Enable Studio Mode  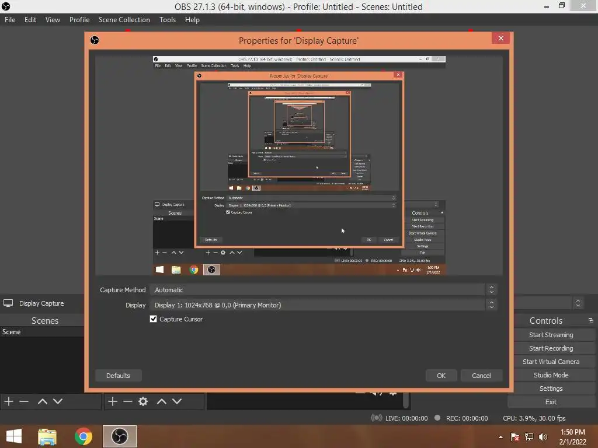click(551, 375)
